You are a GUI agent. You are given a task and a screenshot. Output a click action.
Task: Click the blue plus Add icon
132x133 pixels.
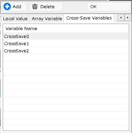7,6
